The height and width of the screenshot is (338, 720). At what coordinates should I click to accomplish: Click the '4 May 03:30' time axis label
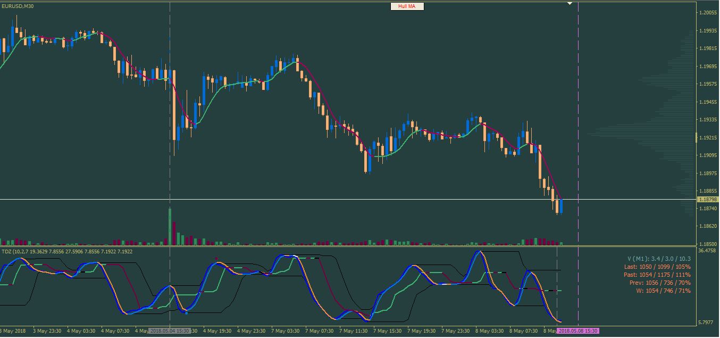[81, 331]
